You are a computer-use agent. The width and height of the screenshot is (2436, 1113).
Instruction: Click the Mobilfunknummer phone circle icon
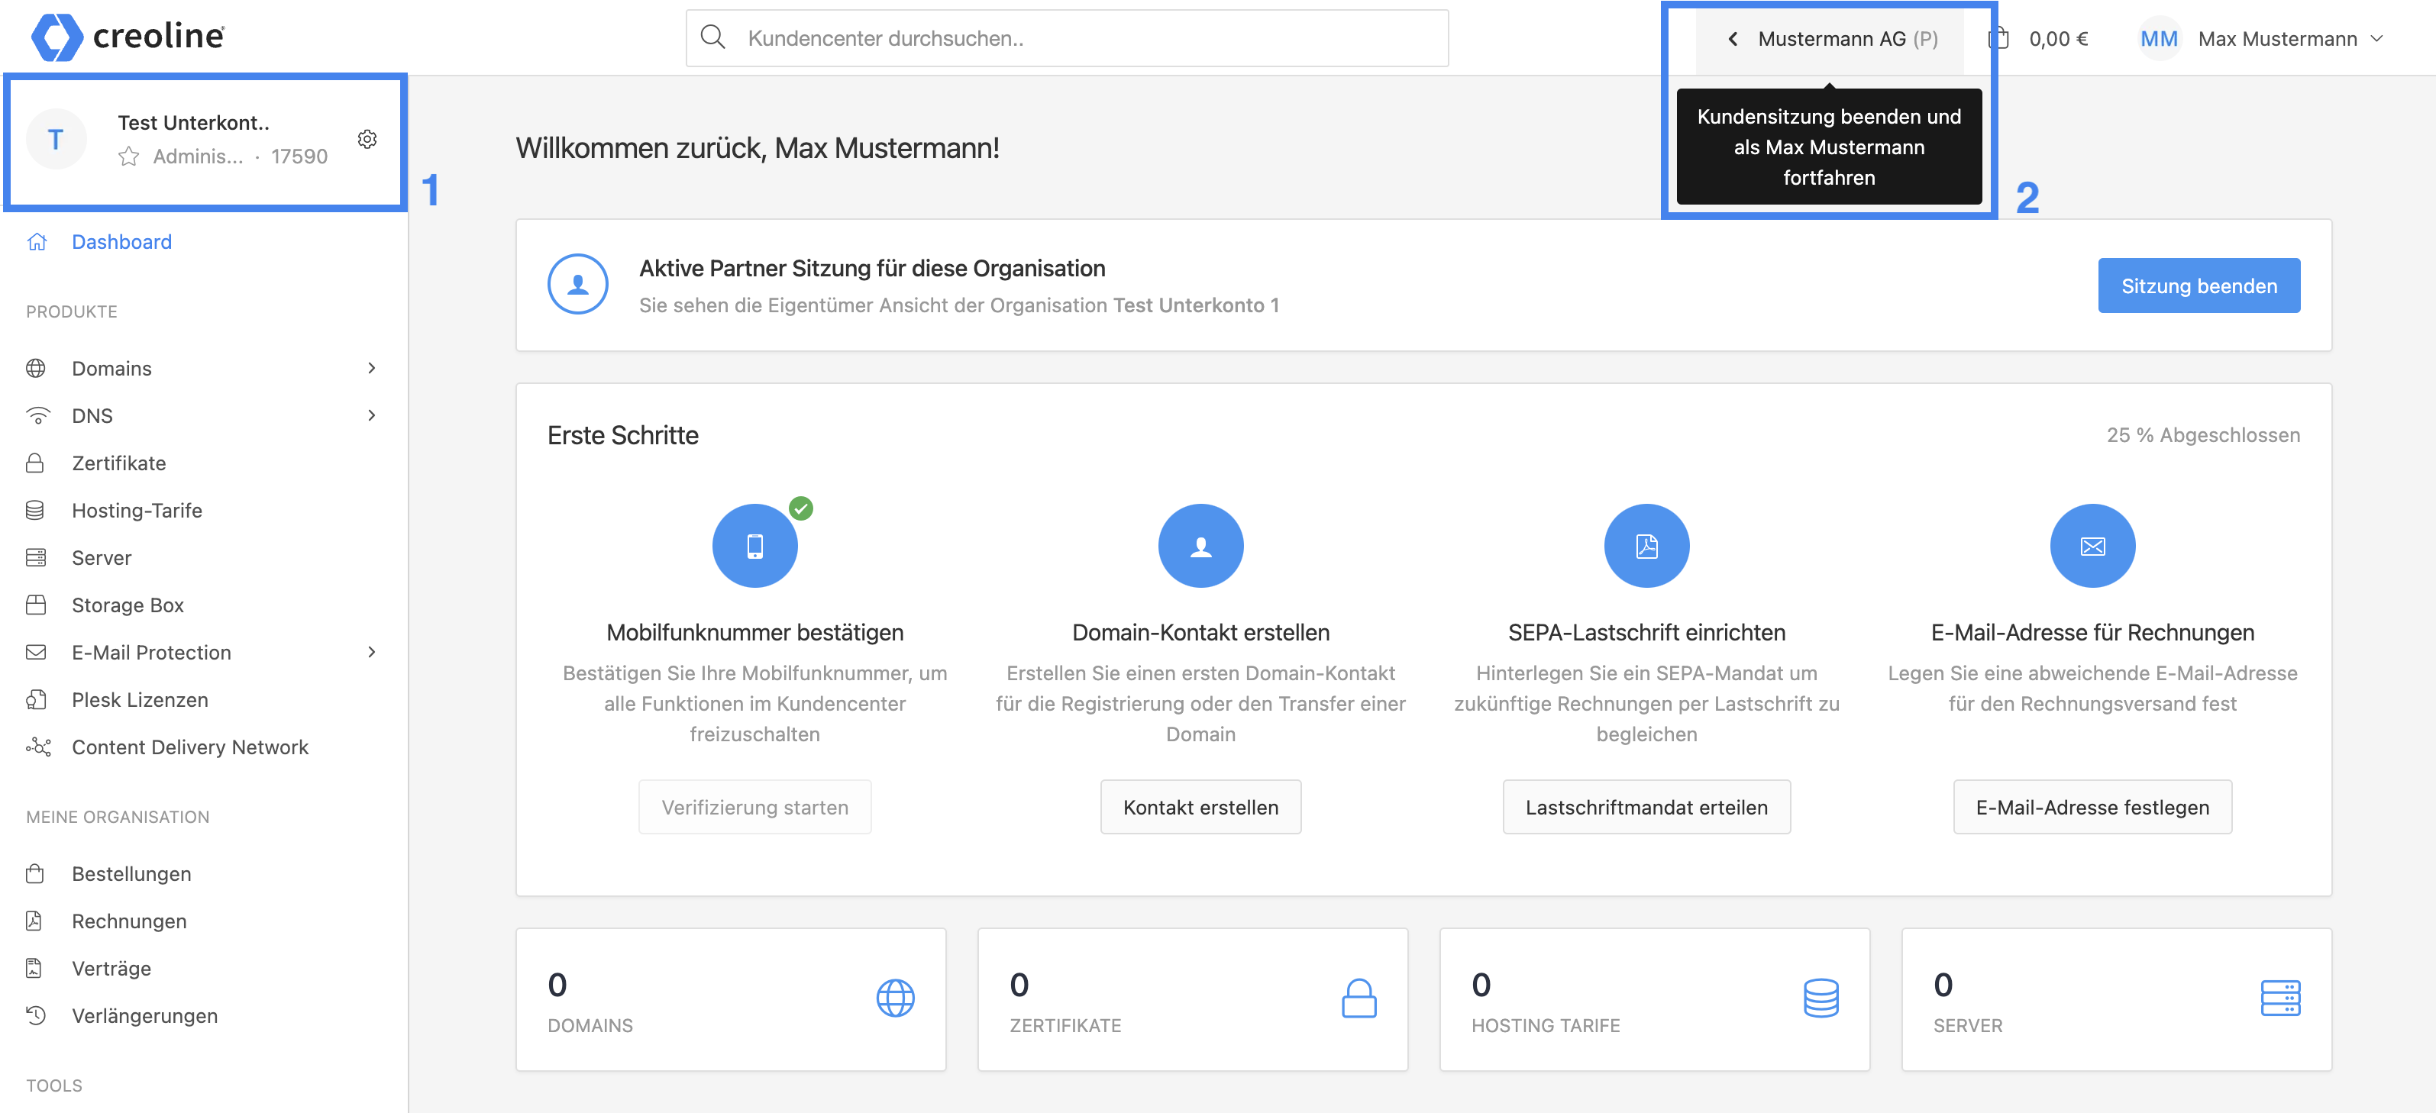click(x=754, y=546)
